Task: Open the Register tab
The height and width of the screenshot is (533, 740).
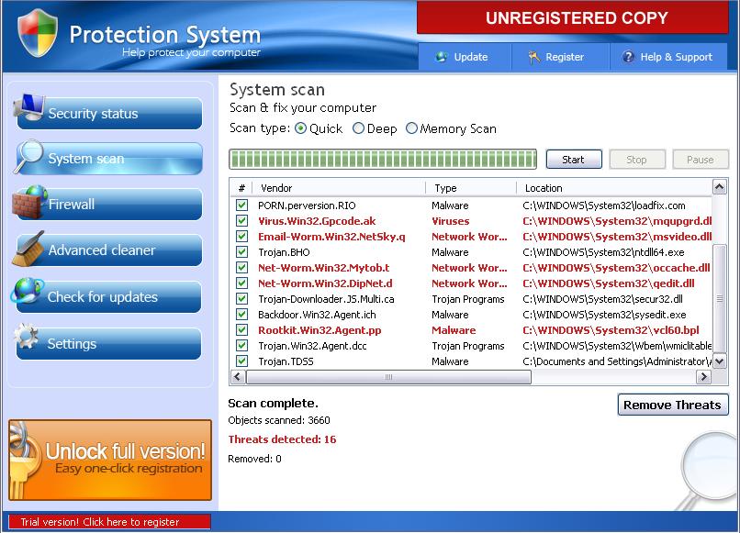Action: [560, 57]
